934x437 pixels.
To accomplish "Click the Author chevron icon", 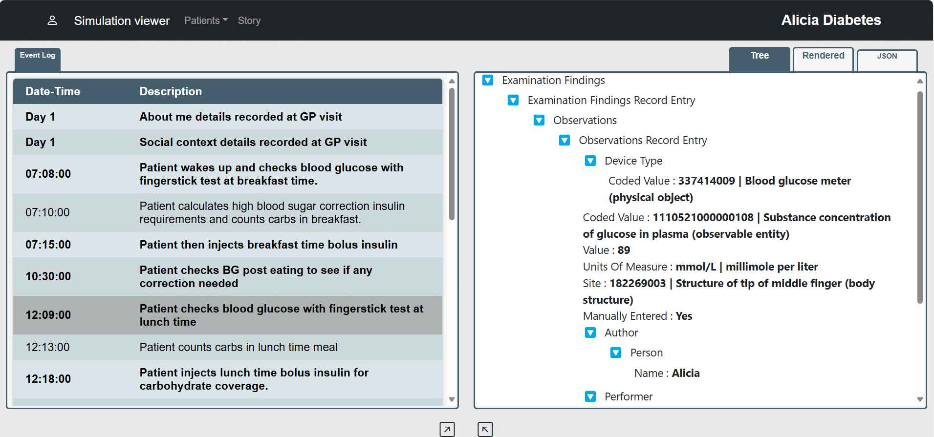I will point(590,333).
